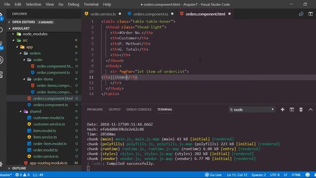The height and width of the screenshot is (178, 316).
Task: Open the Terminal menu
Action: 91,4
